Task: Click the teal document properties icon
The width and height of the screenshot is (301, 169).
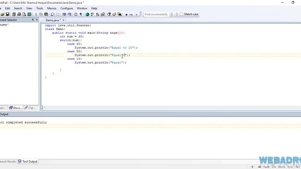Action: click(x=29, y=15)
